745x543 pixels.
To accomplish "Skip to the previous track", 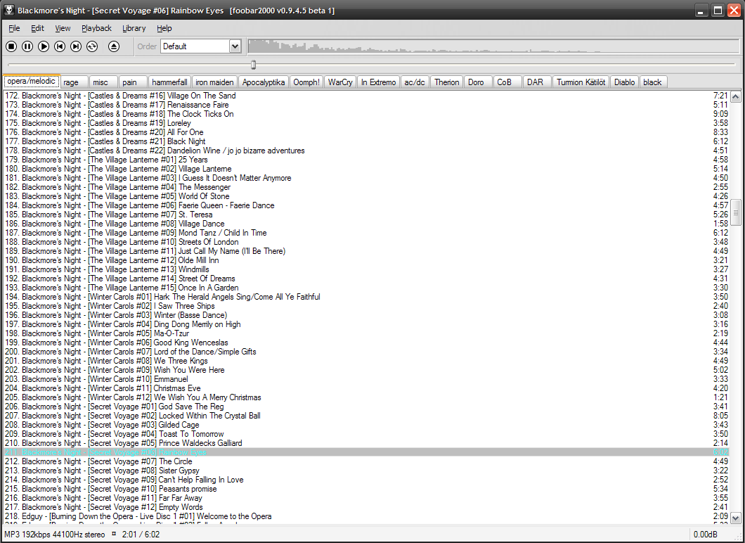I will (60, 46).
